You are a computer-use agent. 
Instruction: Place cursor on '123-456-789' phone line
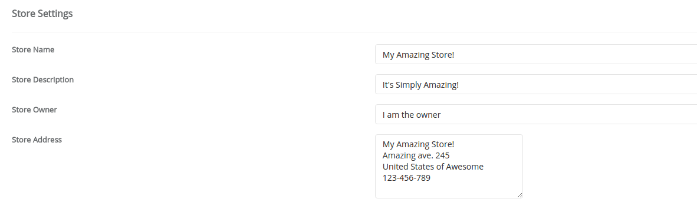(406, 178)
